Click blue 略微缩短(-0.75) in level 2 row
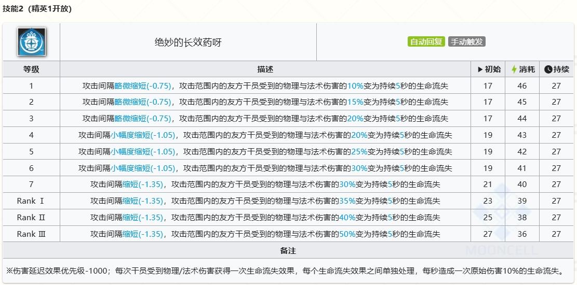Screen dimensions: 577x285 143,102
